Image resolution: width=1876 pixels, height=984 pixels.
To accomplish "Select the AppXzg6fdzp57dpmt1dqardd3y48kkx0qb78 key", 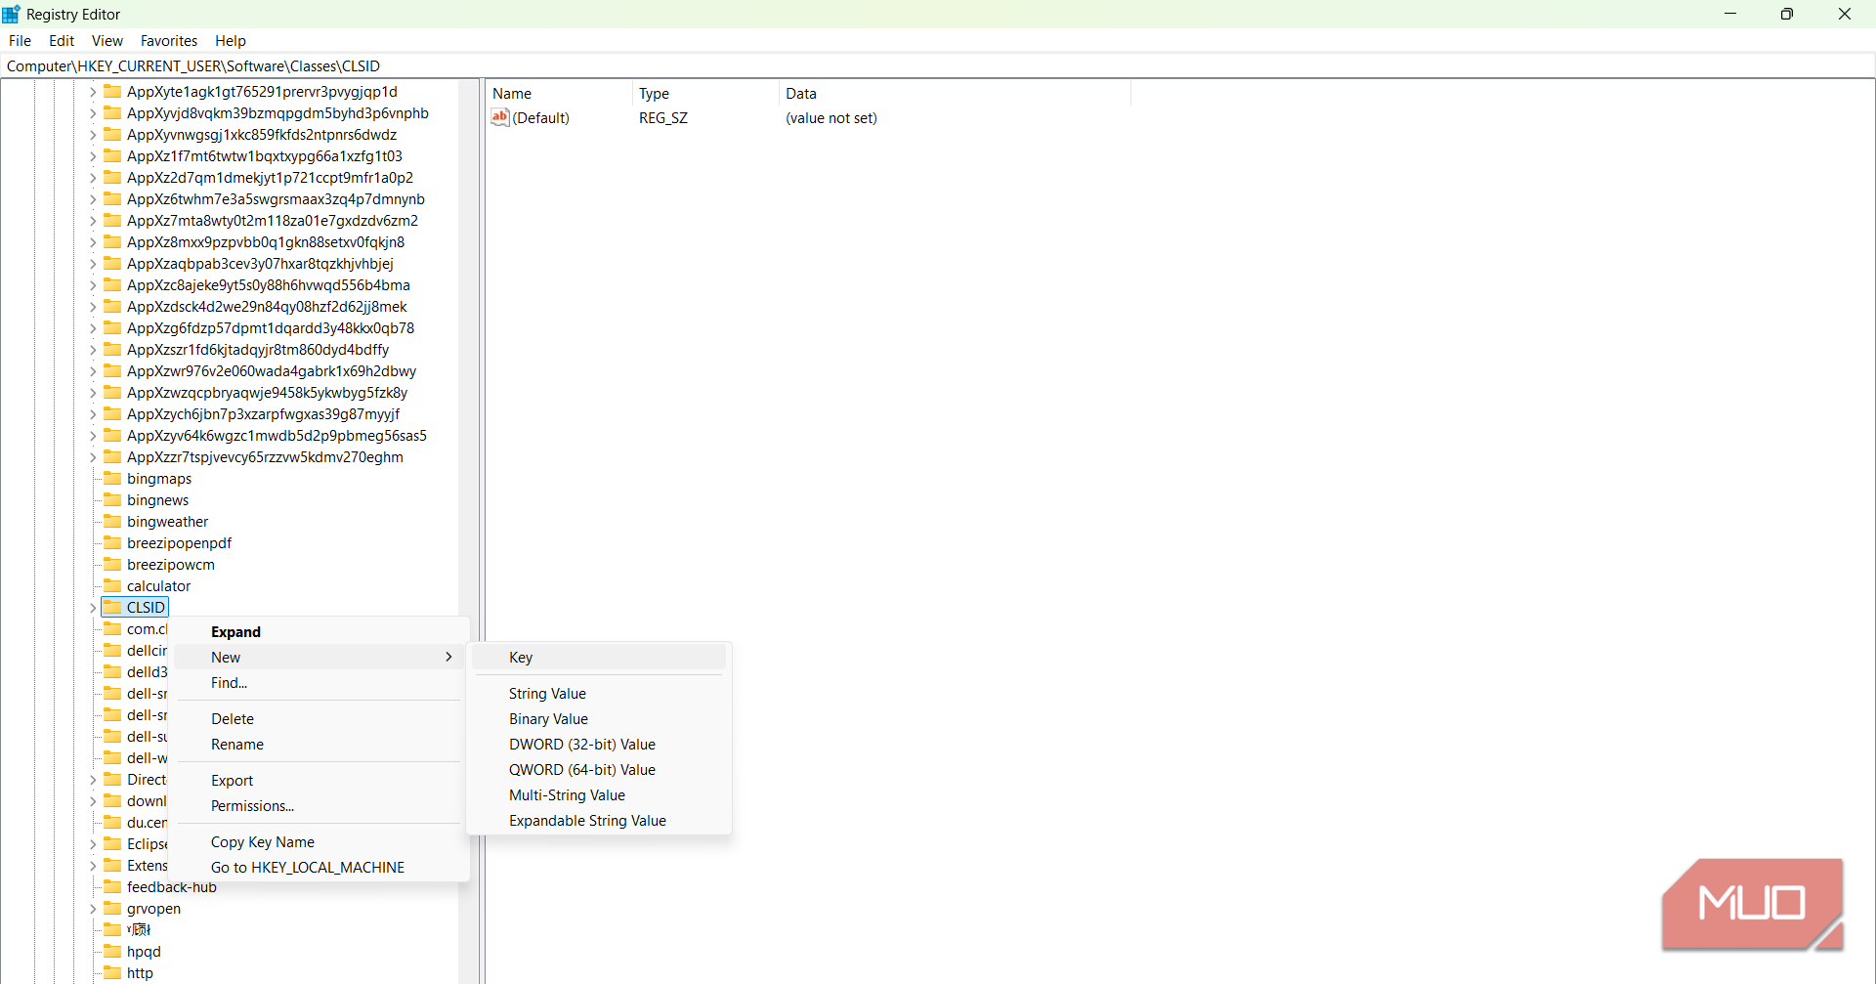I will click(x=271, y=328).
